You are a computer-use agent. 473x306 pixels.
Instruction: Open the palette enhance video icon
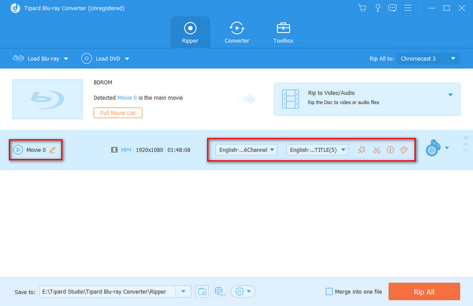click(404, 150)
